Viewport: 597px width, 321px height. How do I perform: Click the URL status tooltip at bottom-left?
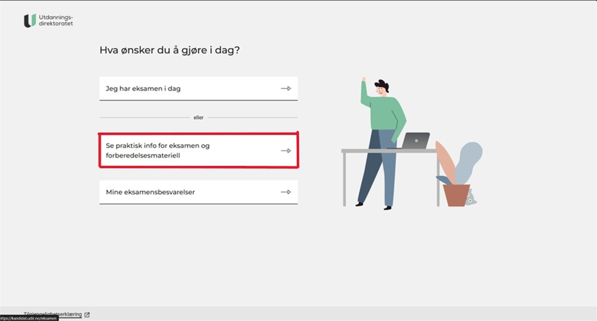(29, 319)
